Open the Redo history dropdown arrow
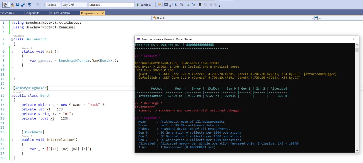This screenshot has width=363, height=163. 42,5
